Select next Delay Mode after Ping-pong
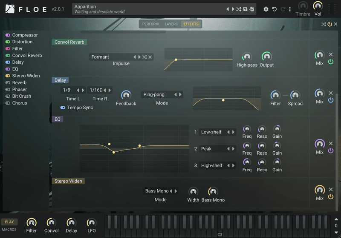This screenshot has height=238, width=341. (x=180, y=94)
